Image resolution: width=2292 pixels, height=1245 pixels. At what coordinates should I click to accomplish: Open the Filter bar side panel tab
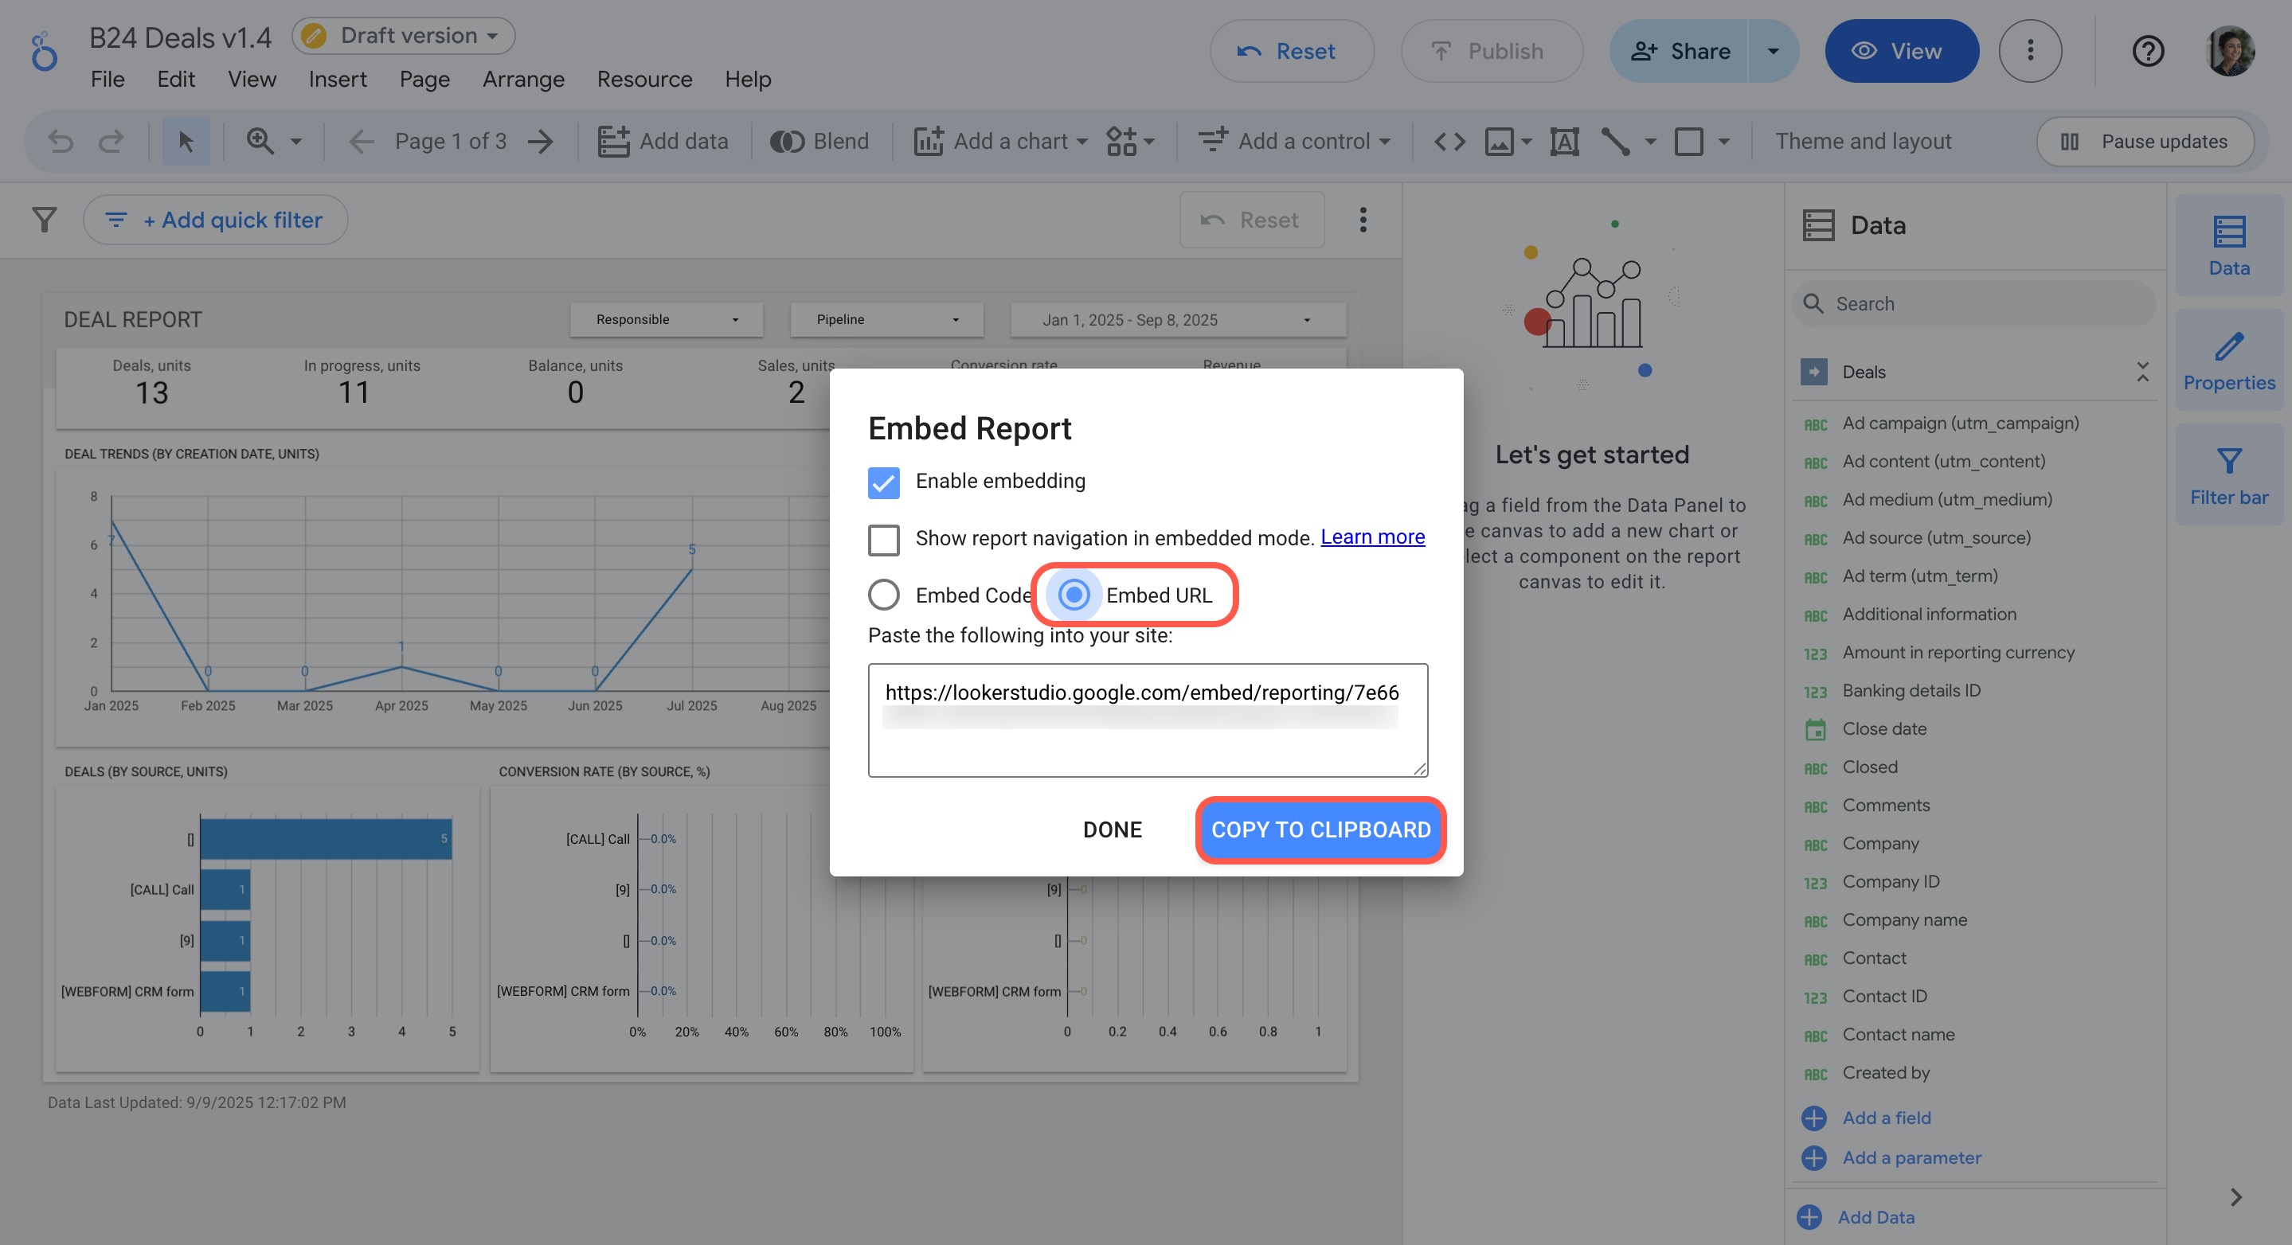coord(2229,475)
